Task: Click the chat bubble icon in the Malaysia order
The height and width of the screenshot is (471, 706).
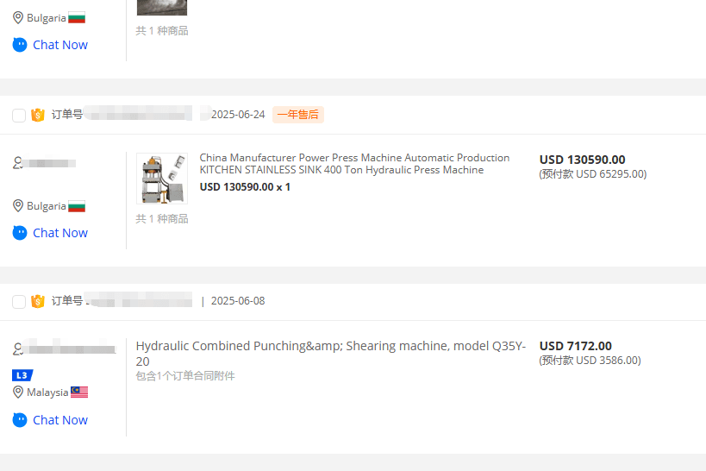Action: tap(20, 420)
